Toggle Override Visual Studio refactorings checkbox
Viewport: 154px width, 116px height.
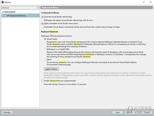pos(42,17)
